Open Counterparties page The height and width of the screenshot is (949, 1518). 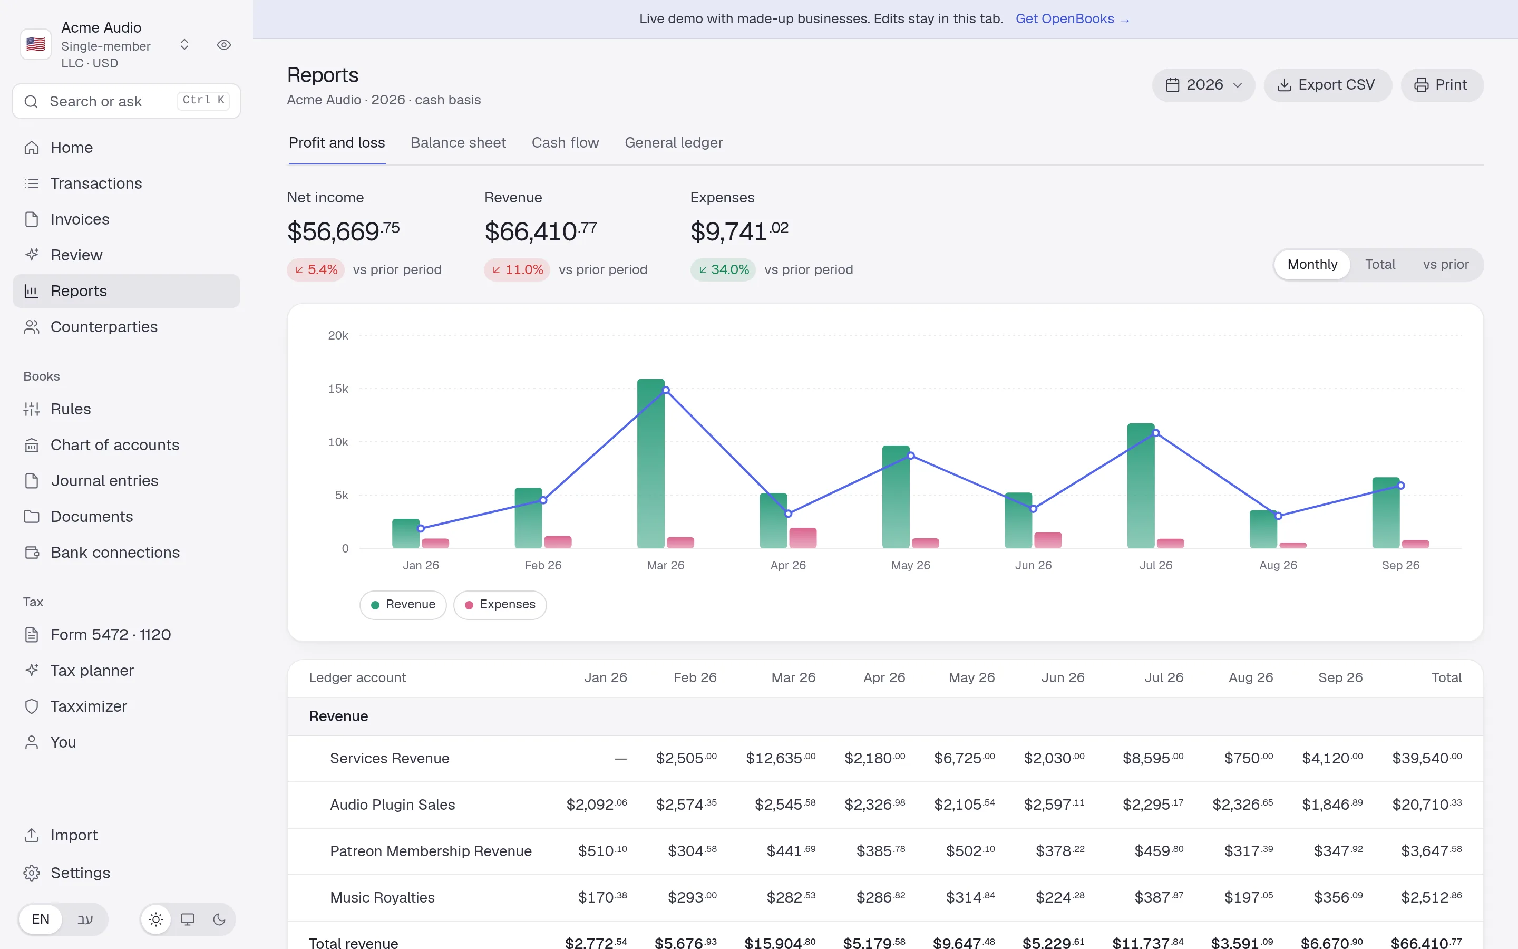coord(126,326)
